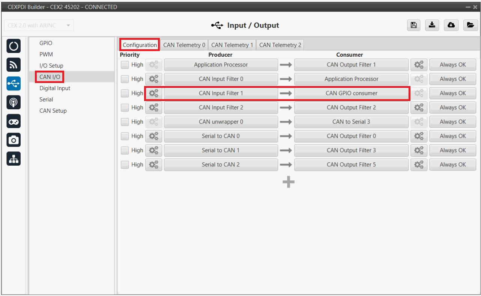This screenshot has width=481, height=296.
Task: Open the CEX 2.0 with ARINC dropdown
Action: pyautogui.click(x=39, y=26)
